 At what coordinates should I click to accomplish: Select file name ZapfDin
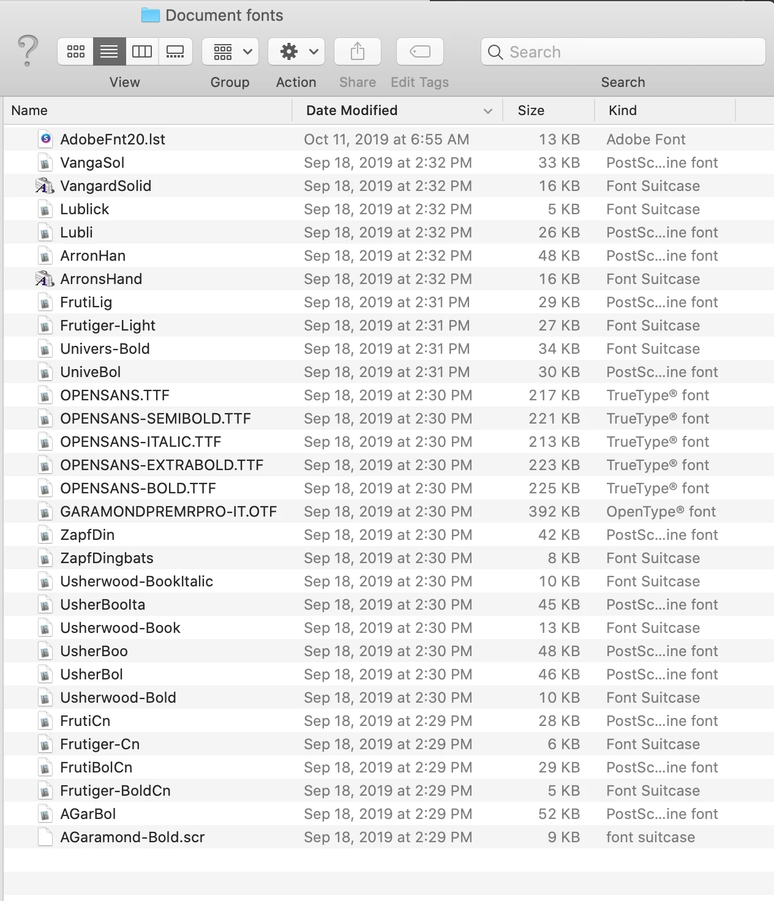88,534
